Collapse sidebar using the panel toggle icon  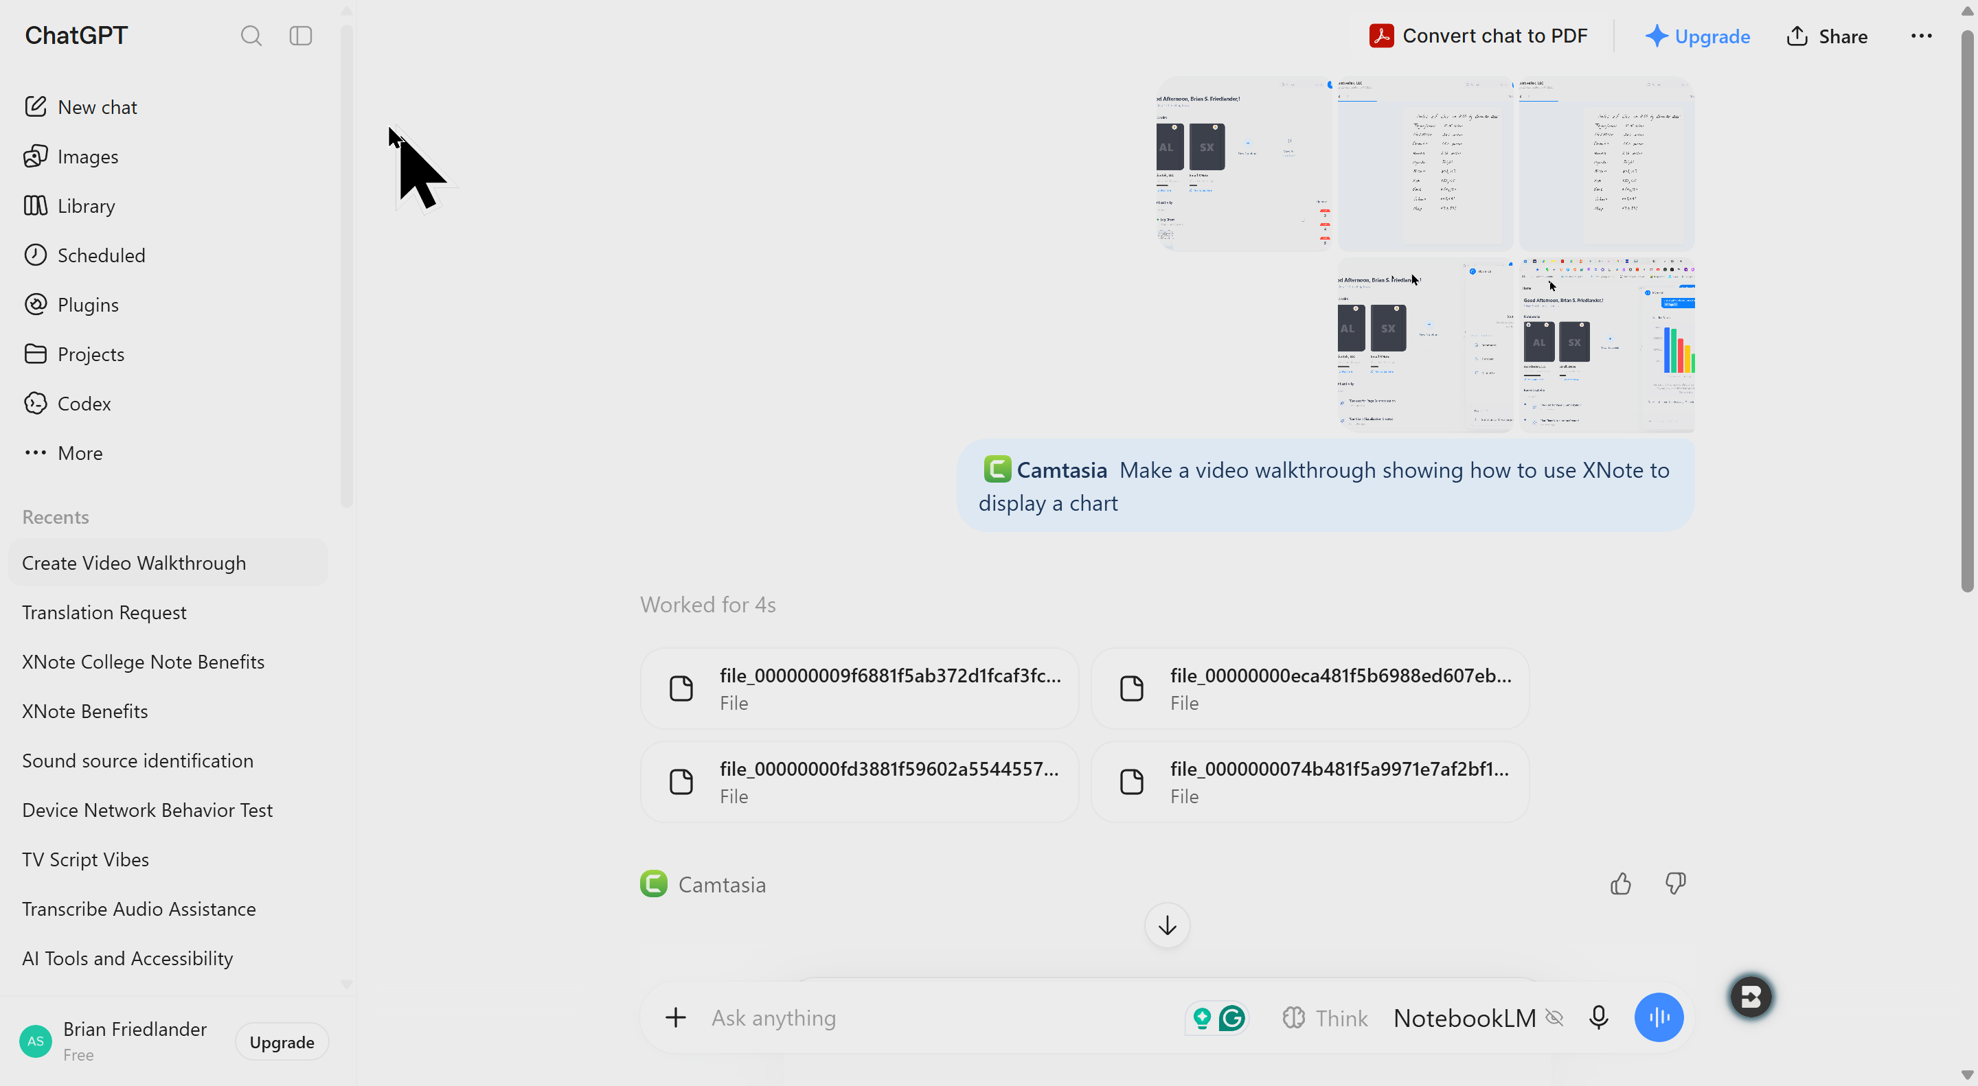click(x=300, y=36)
